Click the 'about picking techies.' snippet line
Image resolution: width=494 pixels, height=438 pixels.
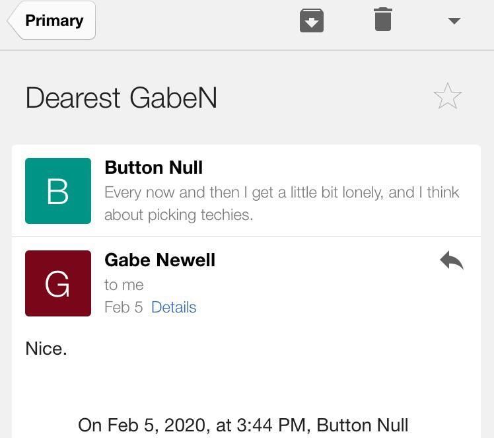(x=178, y=215)
